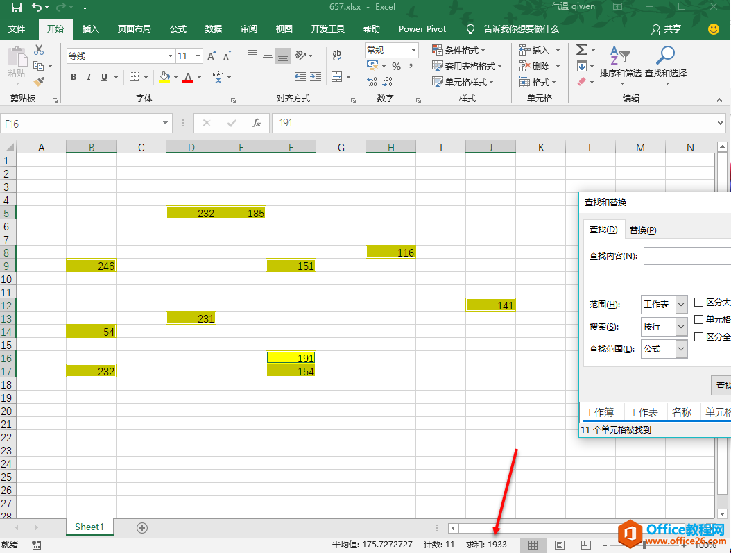Click the Clear eraser icon
The width and height of the screenshot is (731, 553).
click(581, 82)
